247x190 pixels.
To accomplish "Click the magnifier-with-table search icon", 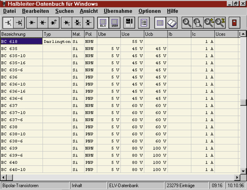I will coord(198,23).
